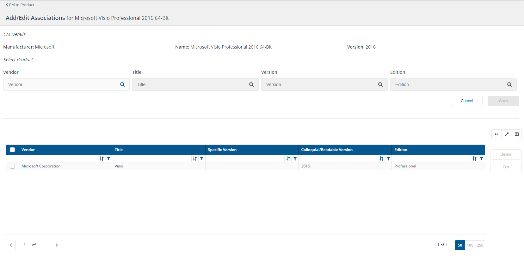524x274 pixels.
Task: Filter the Edition column
Action: [x=481, y=159]
